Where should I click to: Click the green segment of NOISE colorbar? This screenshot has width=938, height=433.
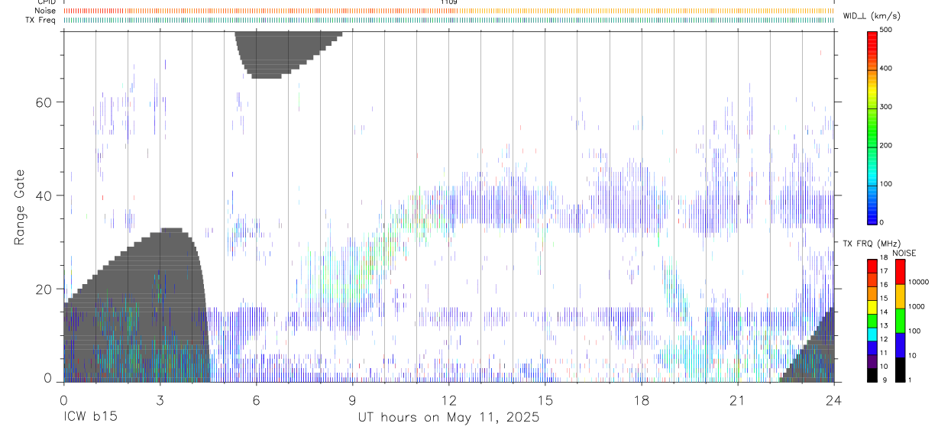tap(900, 321)
